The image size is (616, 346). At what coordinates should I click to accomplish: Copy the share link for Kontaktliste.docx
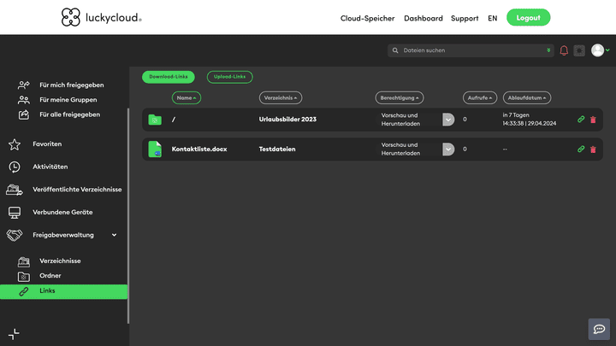point(581,149)
